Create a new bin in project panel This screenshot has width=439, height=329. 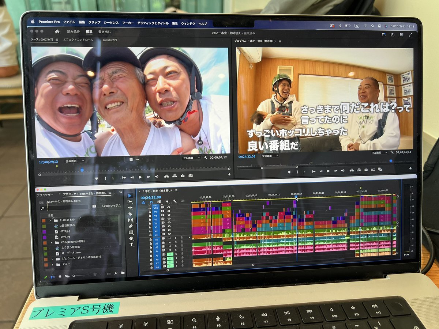click(123, 273)
